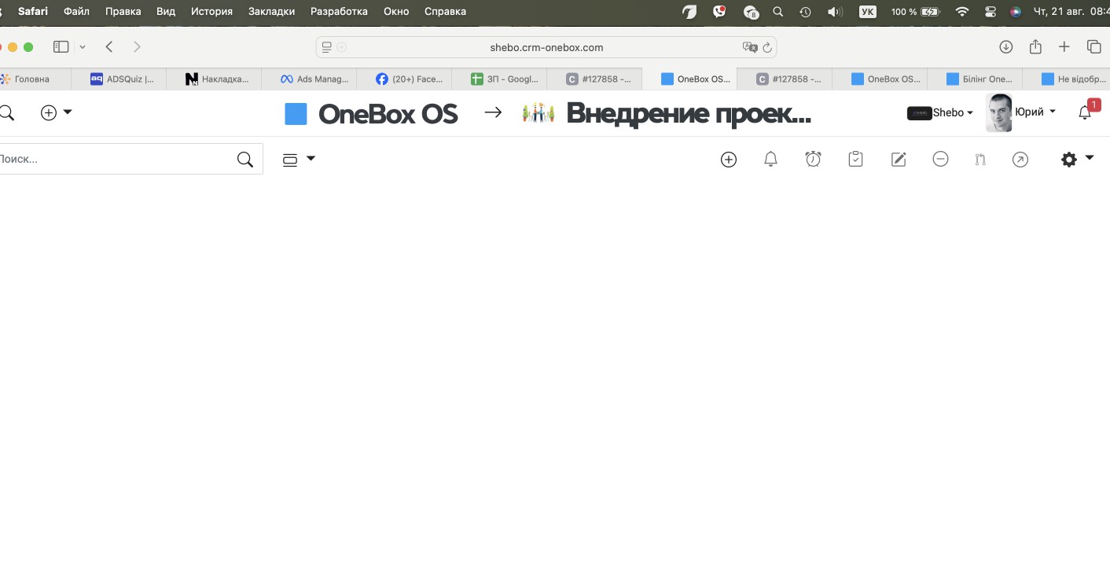This screenshot has width=1110, height=588.
Task: Open the Закладки menu
Action: pos(271,12)
